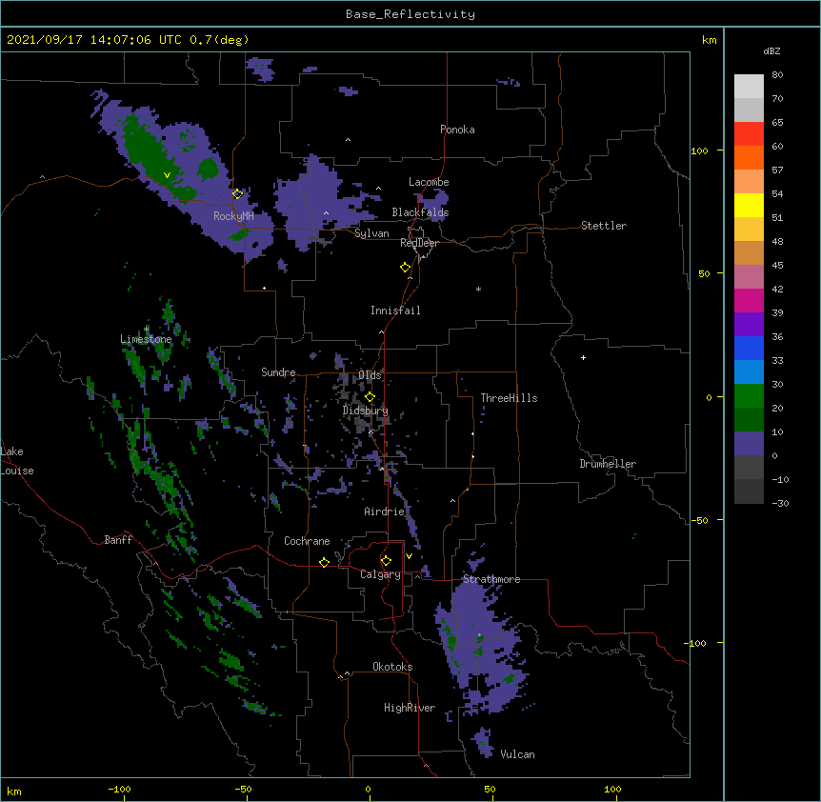Screen dimensions: 821x802
Task: Click the yellow diamond marker south of Cochrane
Action: pos(324,562)
